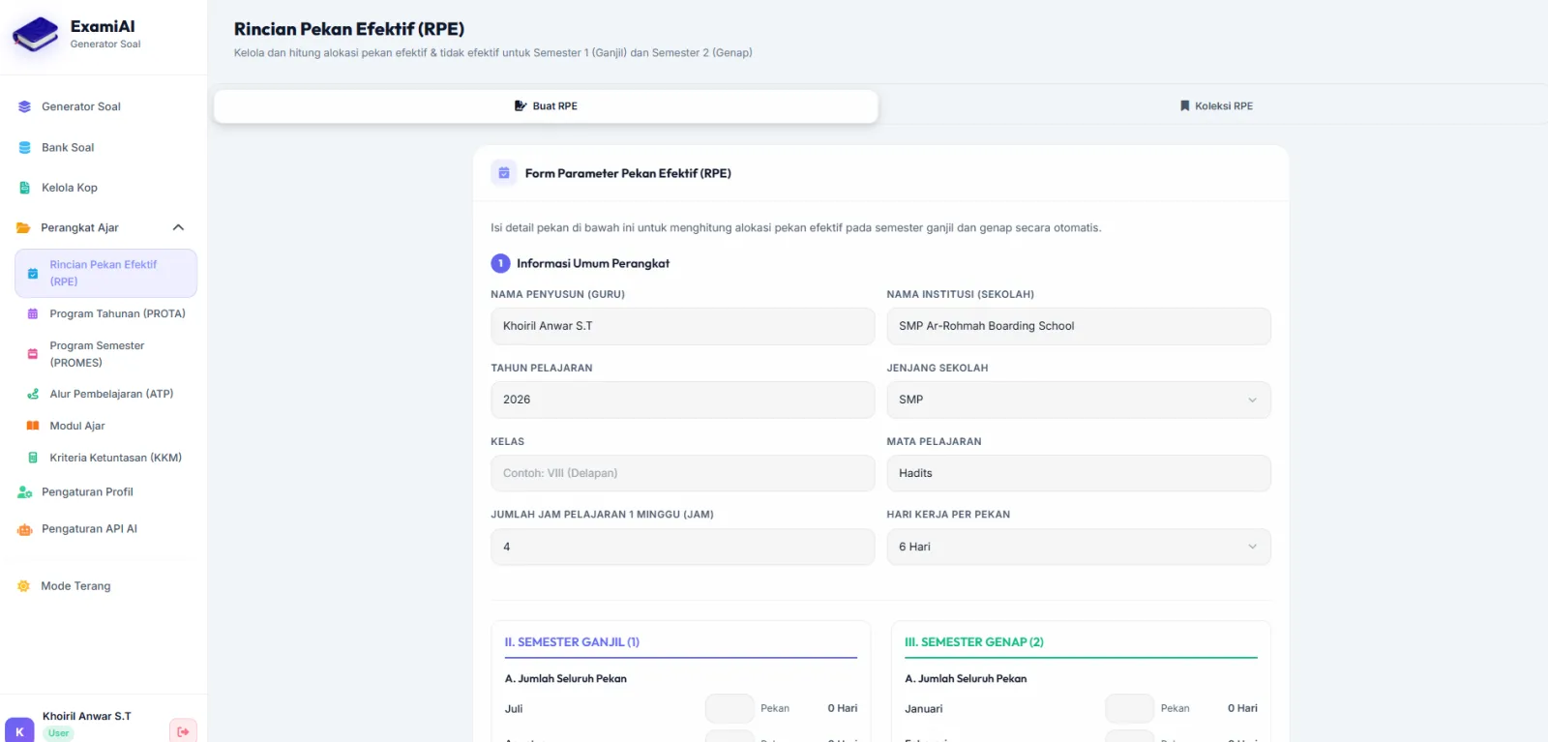Screen dimensions: 1548x742
Task: Click the Modul Ajar book icon
Action: (33, 426)
